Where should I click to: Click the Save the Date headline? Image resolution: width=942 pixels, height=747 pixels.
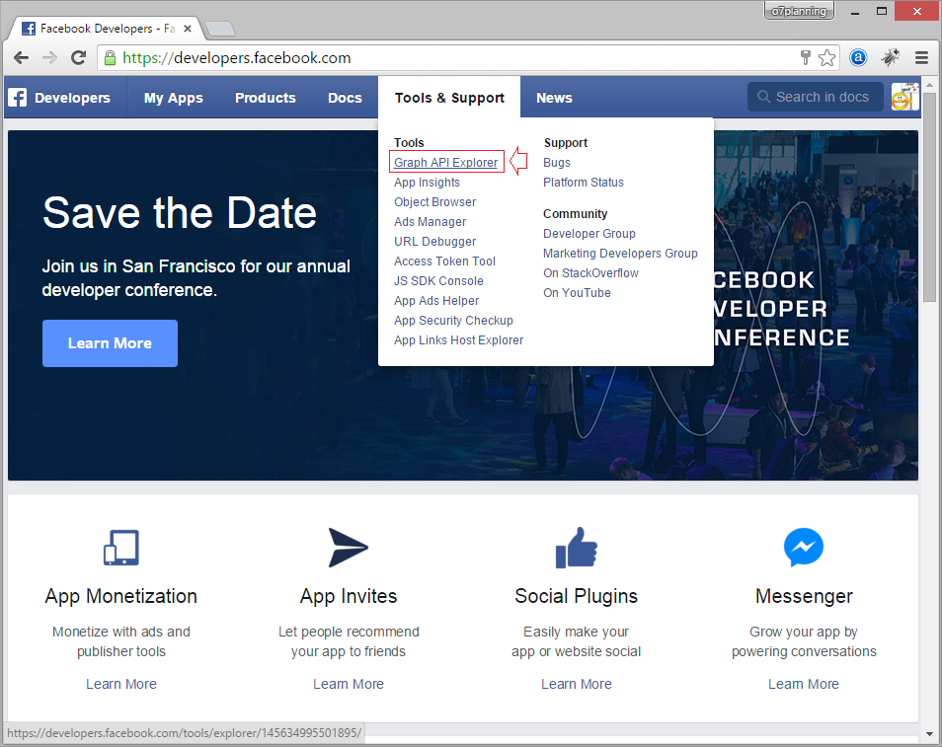pyautogui.click(x=180, y=212)
